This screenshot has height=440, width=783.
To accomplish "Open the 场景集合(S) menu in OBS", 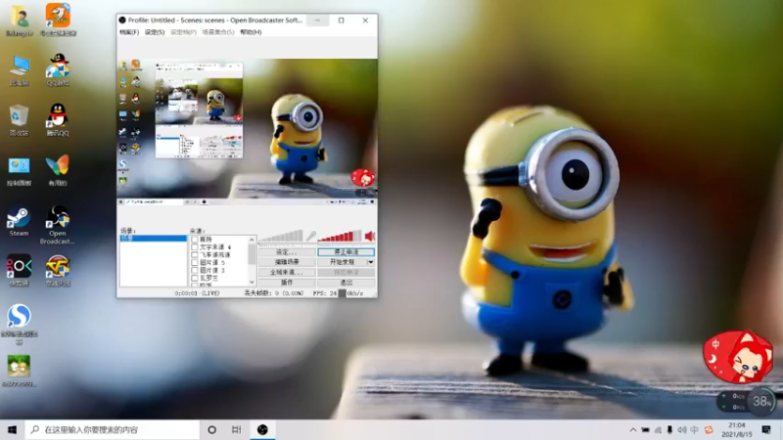I will pyautogui.click(x=218, y=32).
